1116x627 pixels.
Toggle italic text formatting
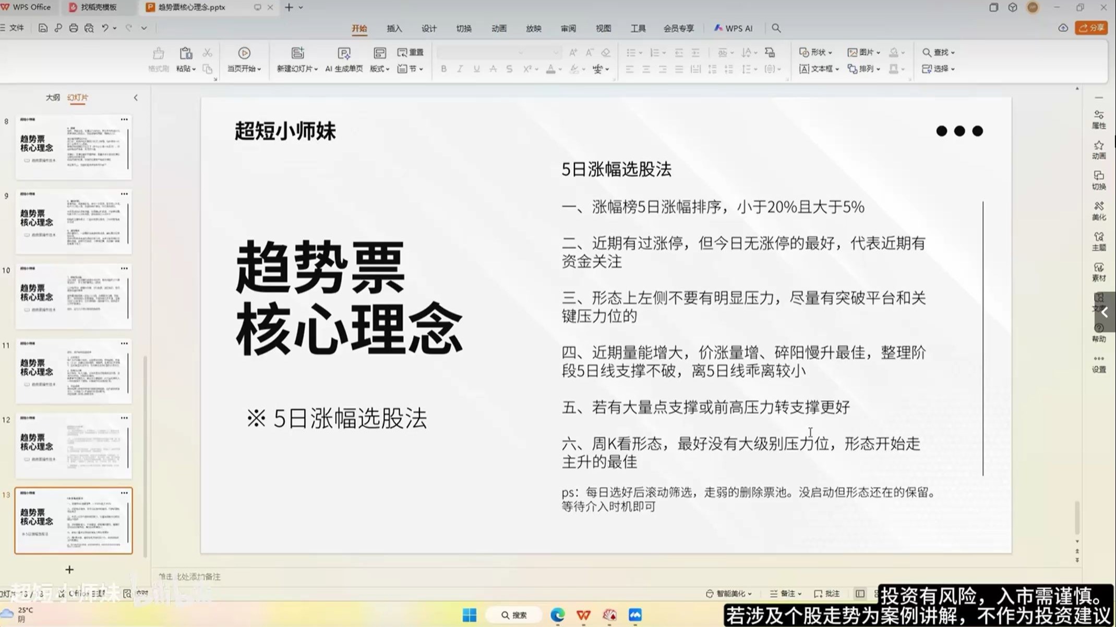460,69
